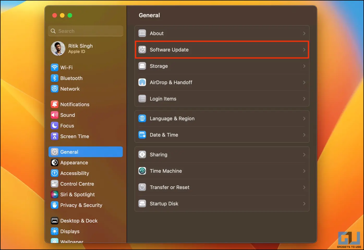Open Login Items via its chevron
The height and width of the screenshot is (250, 364).
coord(304,99)
